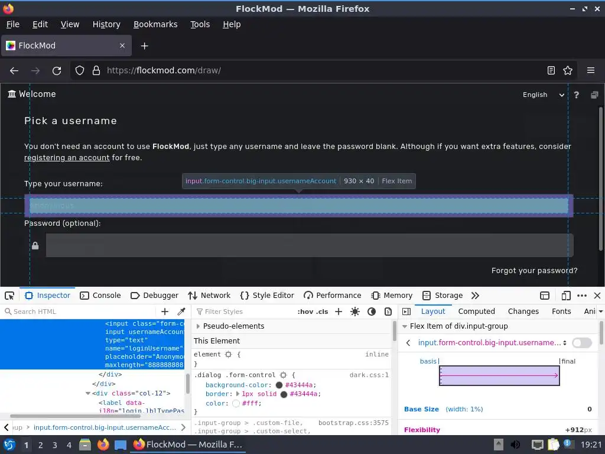This screenshot has height=454, width=605.
Task: Toggle the .cls class panel
Action: pos(322,312)
